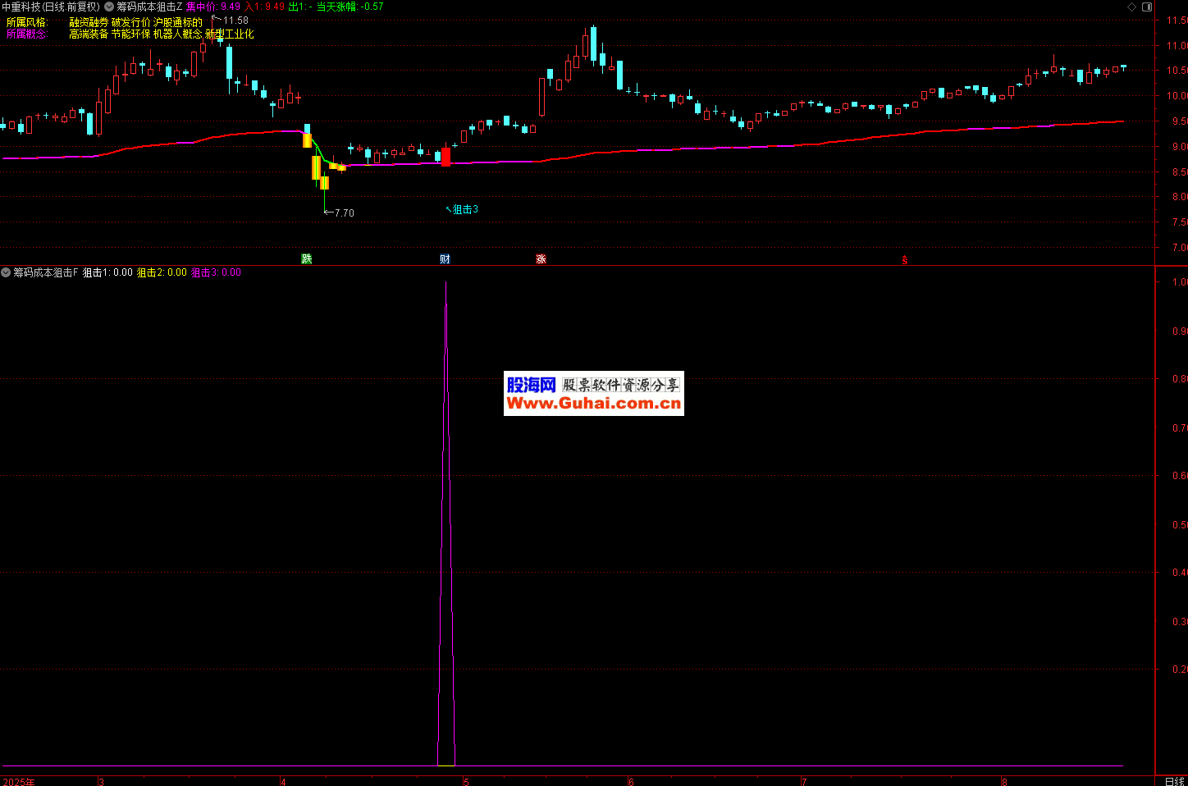The height and width of the screenshot is (786, 1188).
Task: Click the 破发行价 style tag
Action: point(131,22)
